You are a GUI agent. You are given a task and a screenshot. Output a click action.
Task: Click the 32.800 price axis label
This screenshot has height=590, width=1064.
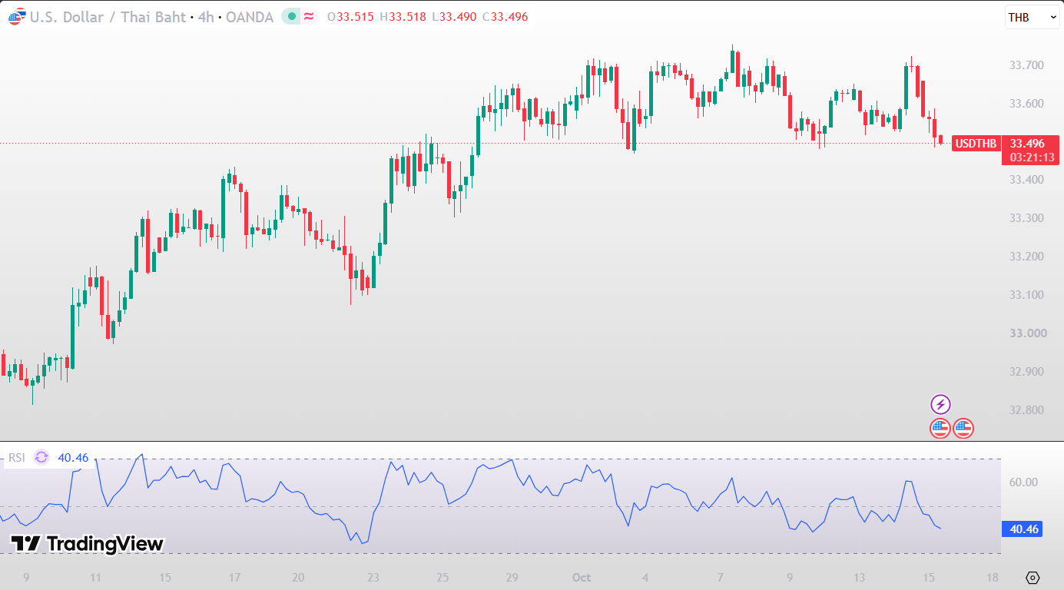[1026, 410]
